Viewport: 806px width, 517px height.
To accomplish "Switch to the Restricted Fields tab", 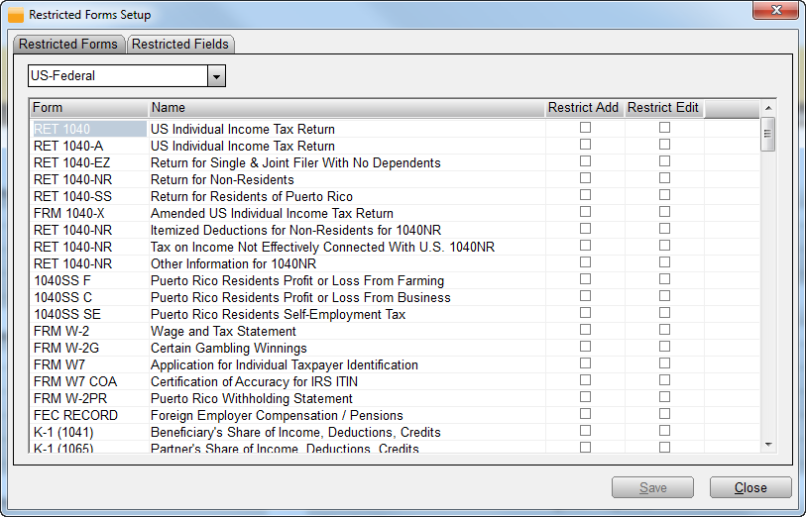I will [x=180, y=44].
